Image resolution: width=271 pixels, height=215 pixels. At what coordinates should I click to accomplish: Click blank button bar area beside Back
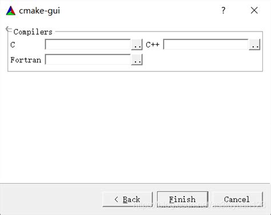click(x=51, y=200)
